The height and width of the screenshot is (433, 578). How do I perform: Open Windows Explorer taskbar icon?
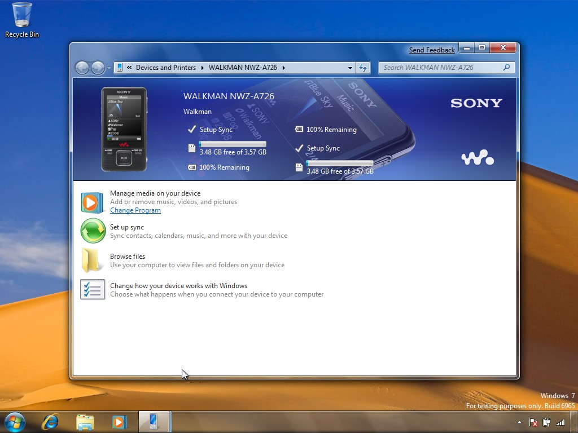[85, 422]
